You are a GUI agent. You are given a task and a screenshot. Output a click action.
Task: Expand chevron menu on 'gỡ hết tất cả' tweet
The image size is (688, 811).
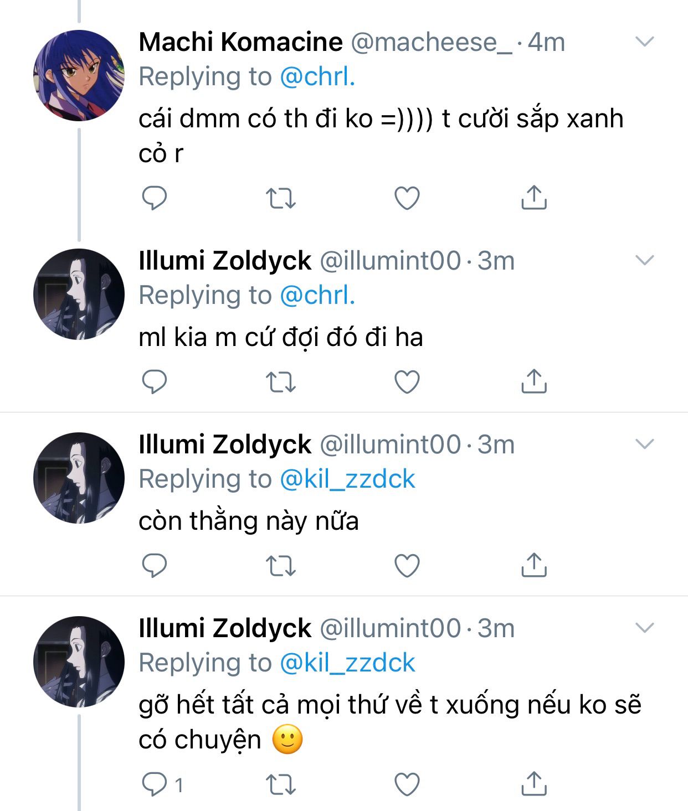pos(644,628)
